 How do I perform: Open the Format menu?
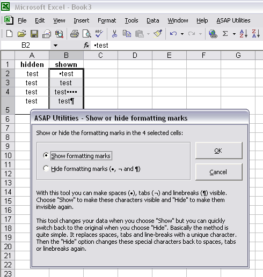point(107,20)
